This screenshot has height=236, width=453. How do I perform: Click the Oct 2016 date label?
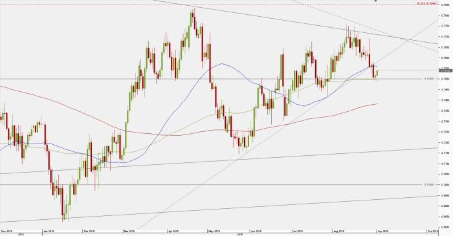point(433,231)
